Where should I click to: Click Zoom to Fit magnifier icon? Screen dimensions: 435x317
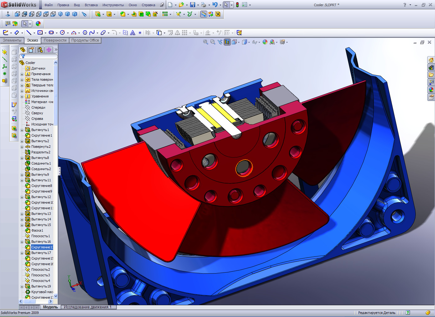point(206,42)
